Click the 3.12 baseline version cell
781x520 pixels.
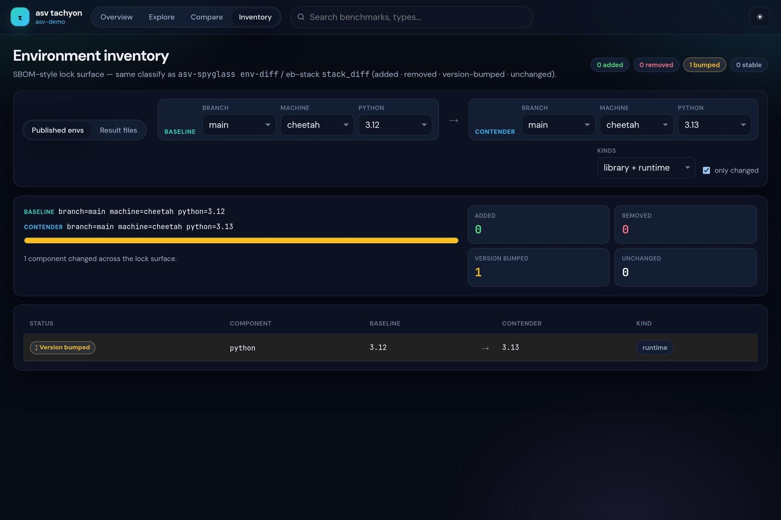[378, 347]
